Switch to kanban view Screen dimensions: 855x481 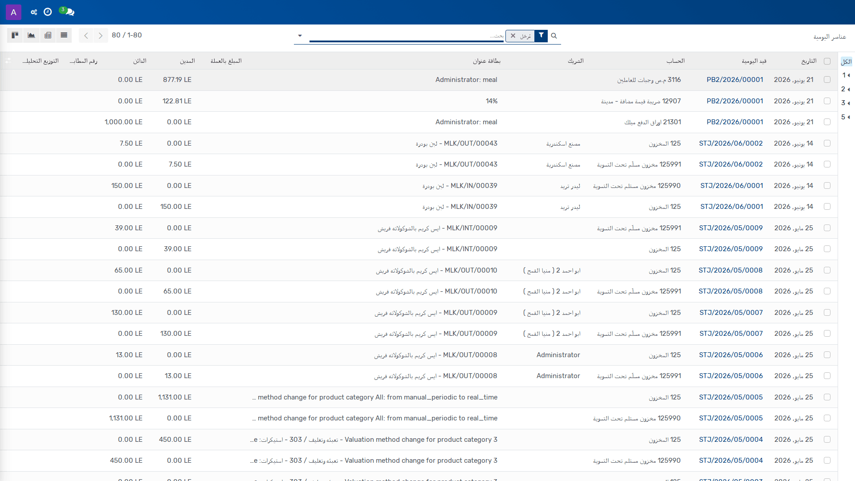15,35
